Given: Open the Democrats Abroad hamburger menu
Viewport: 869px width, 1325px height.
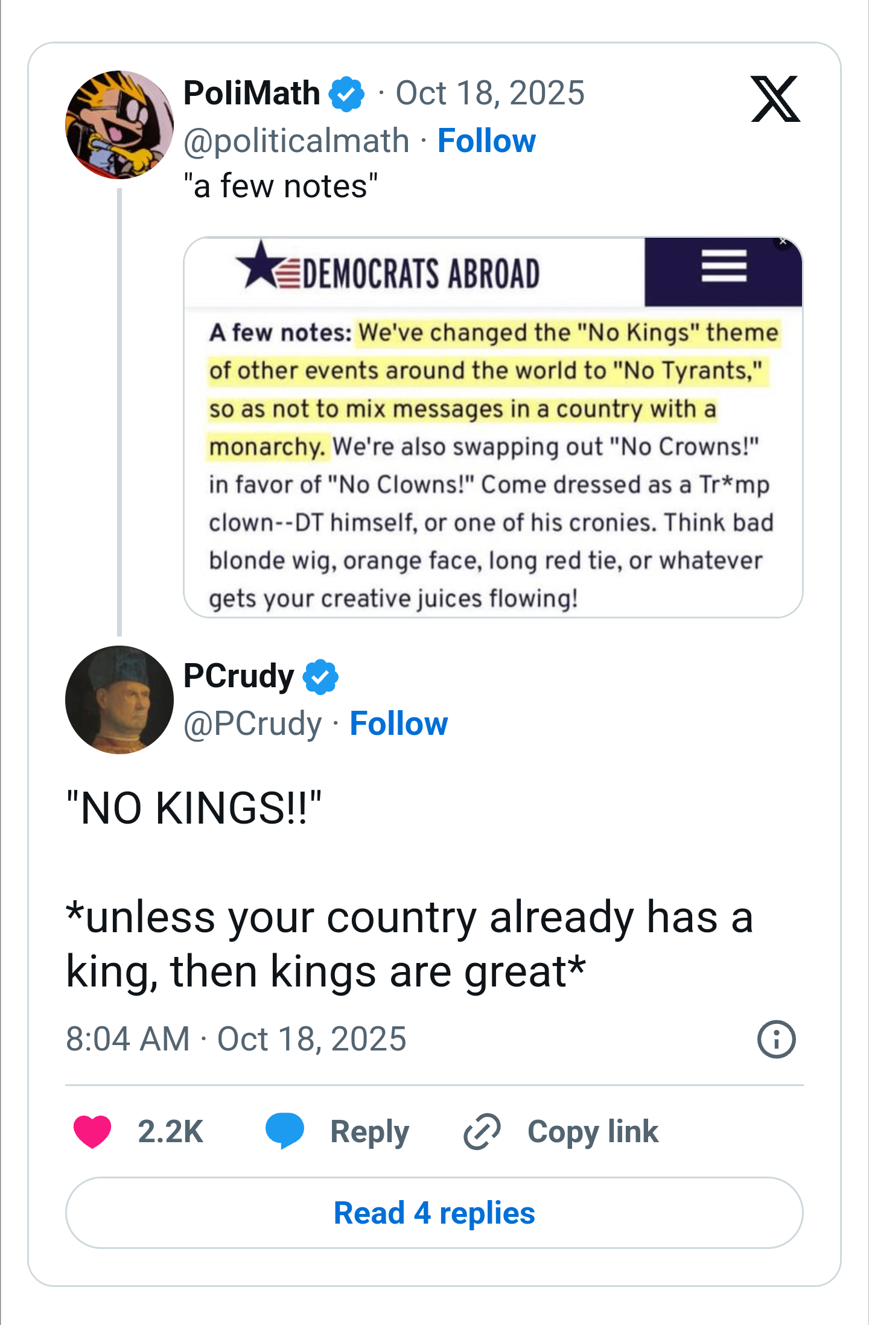Looking at the screenshot, I should 724,266.
